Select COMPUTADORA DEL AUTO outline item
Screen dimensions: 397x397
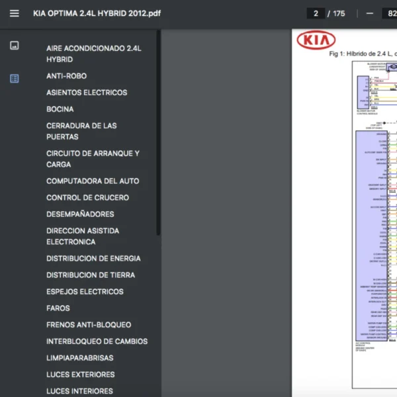tap(93, 181)
